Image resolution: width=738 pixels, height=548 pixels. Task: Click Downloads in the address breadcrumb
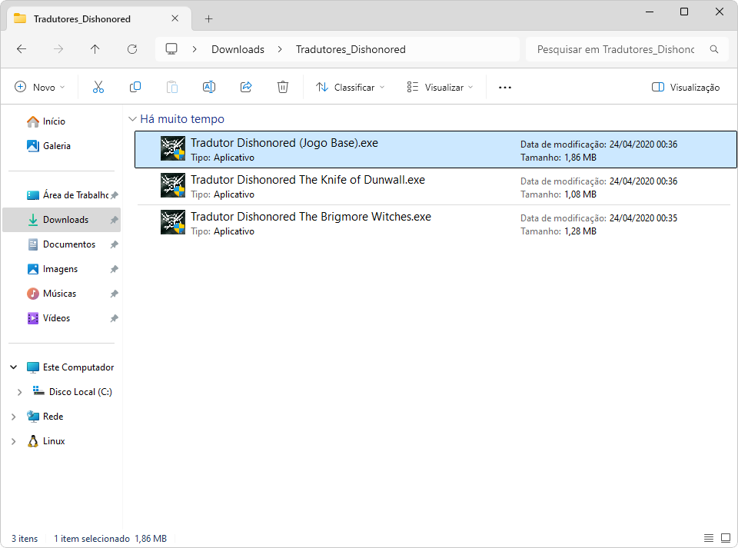tap(238, 49)
